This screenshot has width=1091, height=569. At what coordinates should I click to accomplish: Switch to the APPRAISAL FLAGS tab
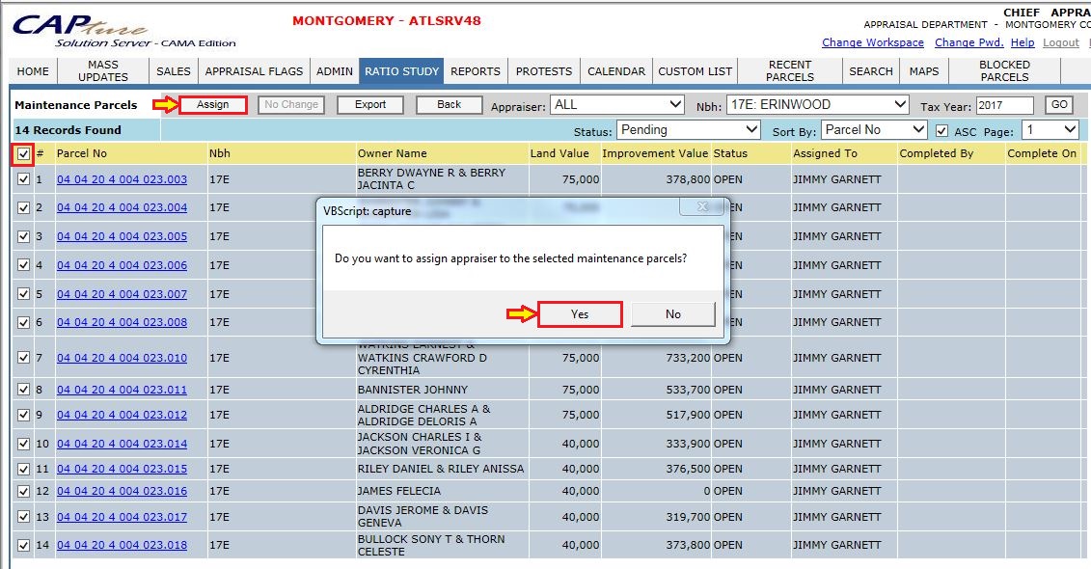[x=254, y=71]
